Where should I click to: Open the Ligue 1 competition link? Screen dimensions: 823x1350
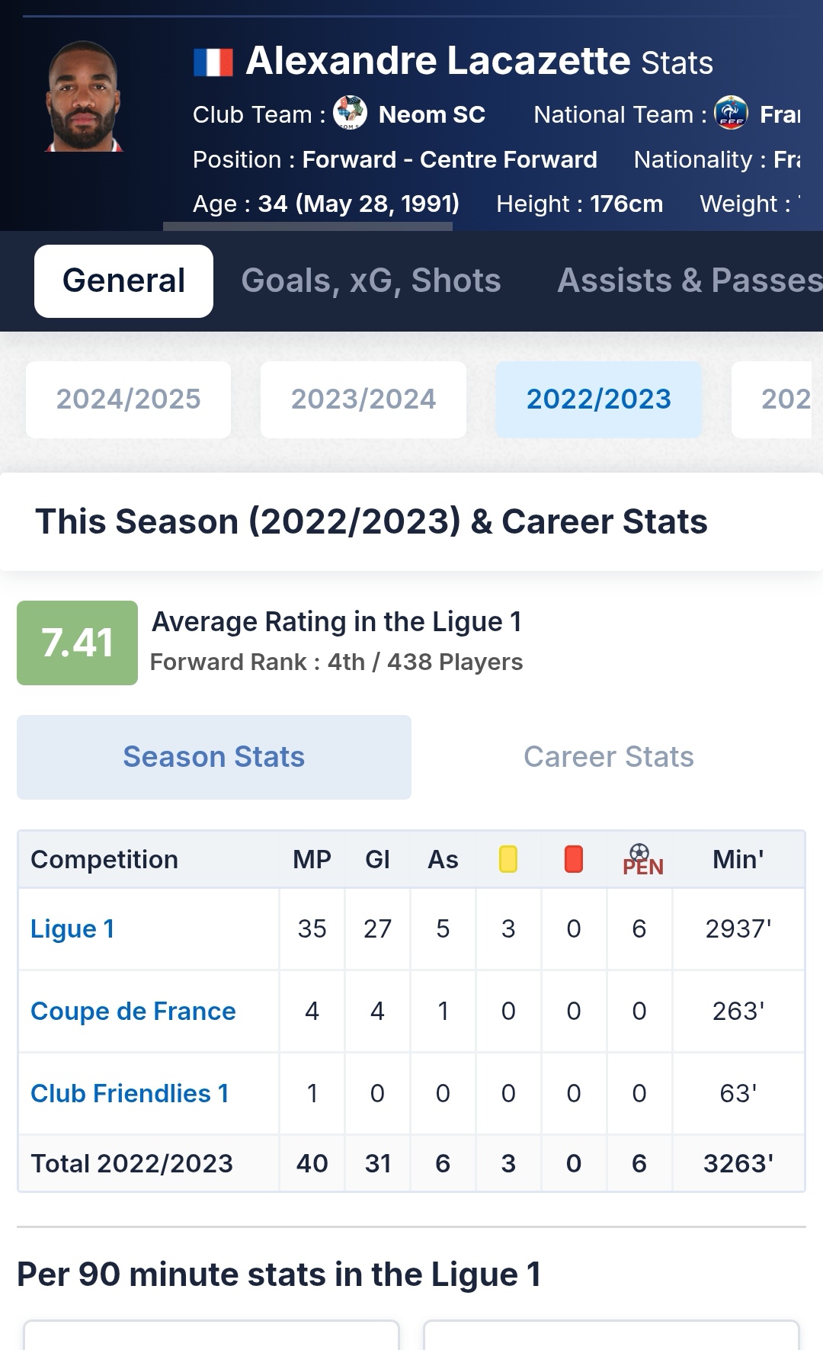pyautogui.click(x=72, y=929)
